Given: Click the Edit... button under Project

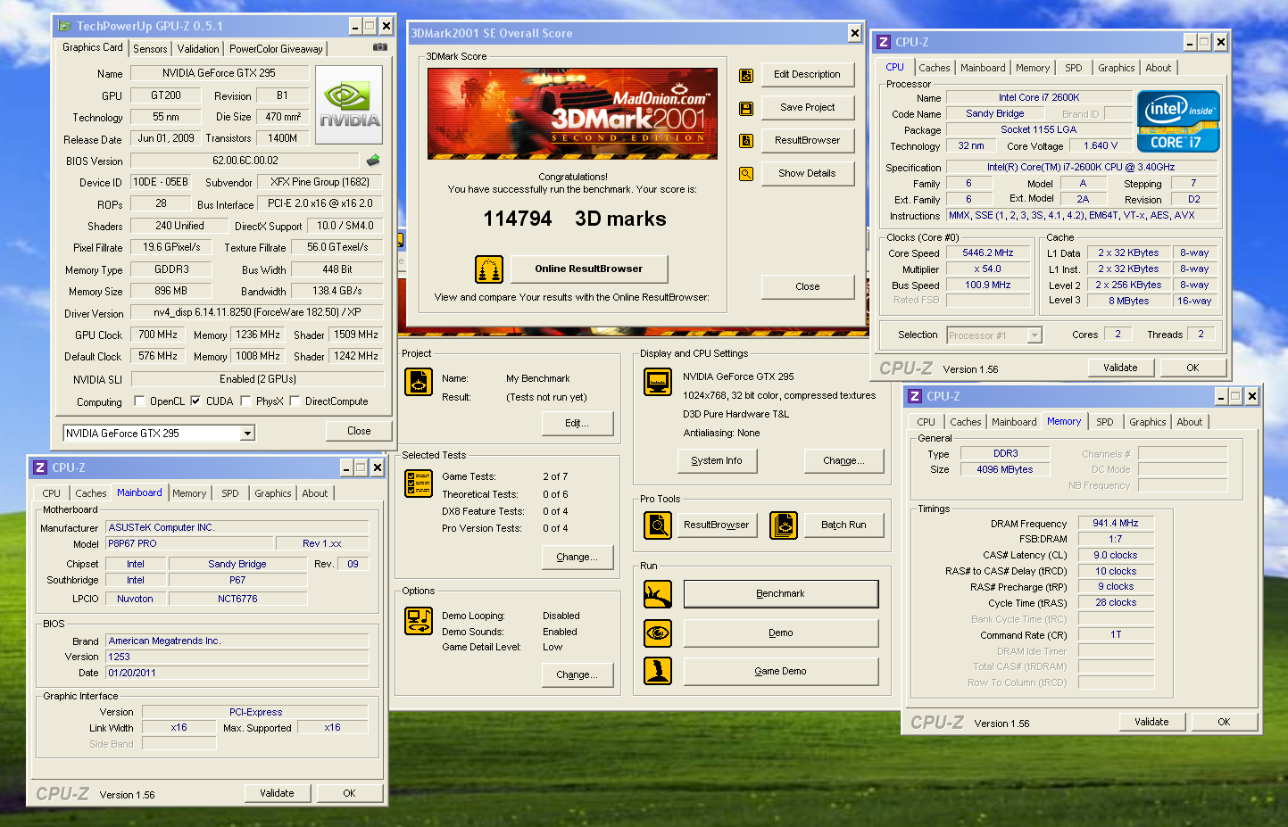Looking at the screenshot, I should coord(578,423).
